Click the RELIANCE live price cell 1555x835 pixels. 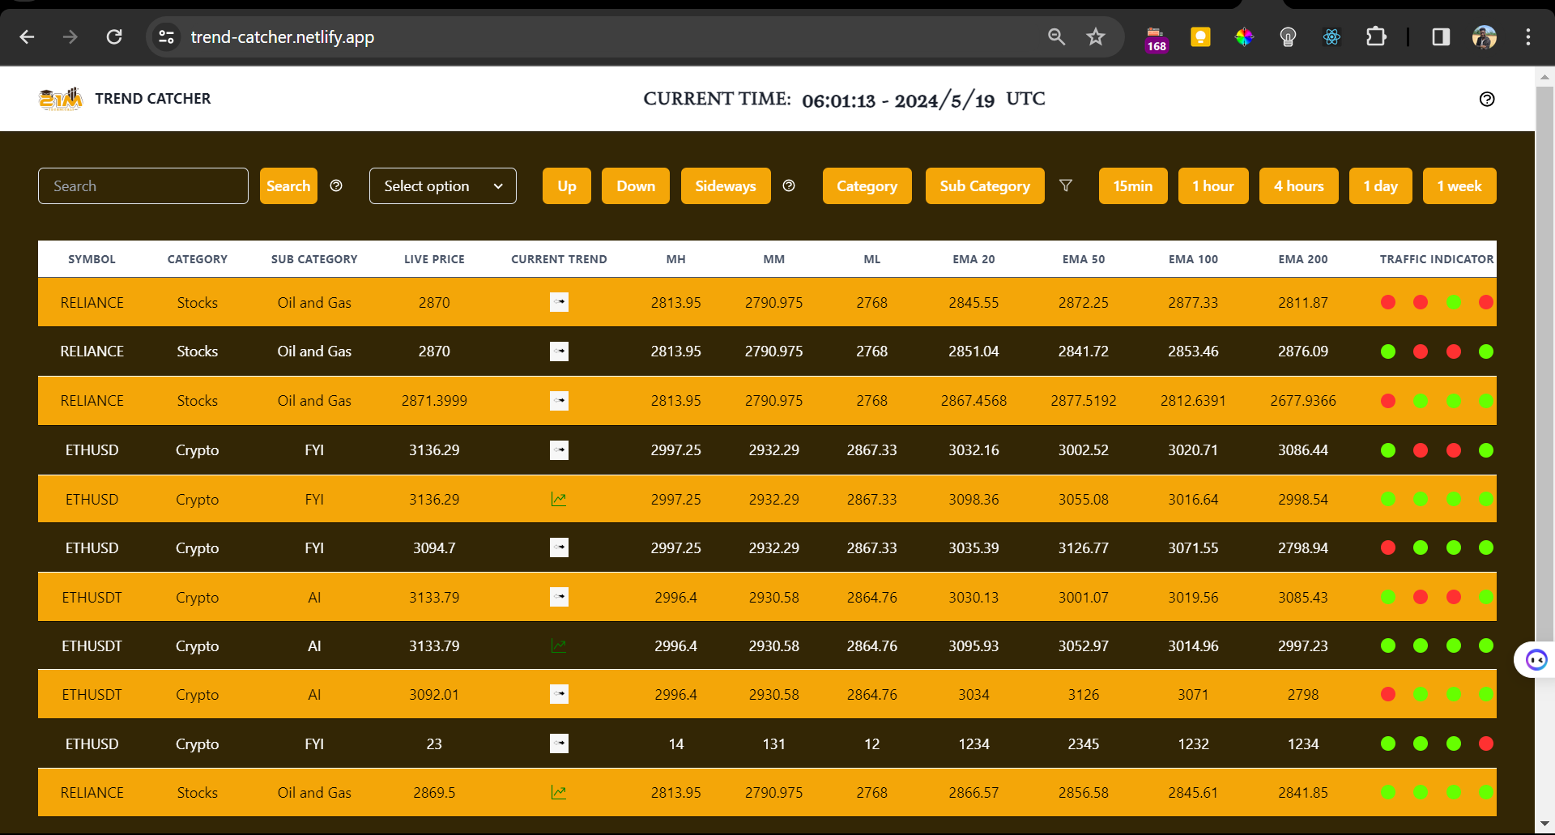tap(434, 302)
